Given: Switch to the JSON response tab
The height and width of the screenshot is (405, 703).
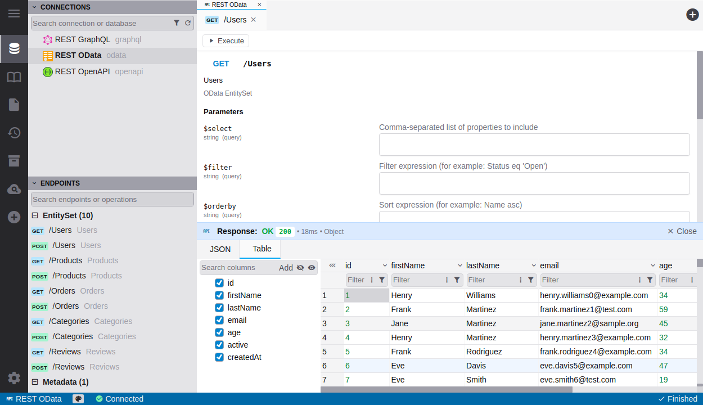Looking at the screenshot, I should tap(219, 249).
